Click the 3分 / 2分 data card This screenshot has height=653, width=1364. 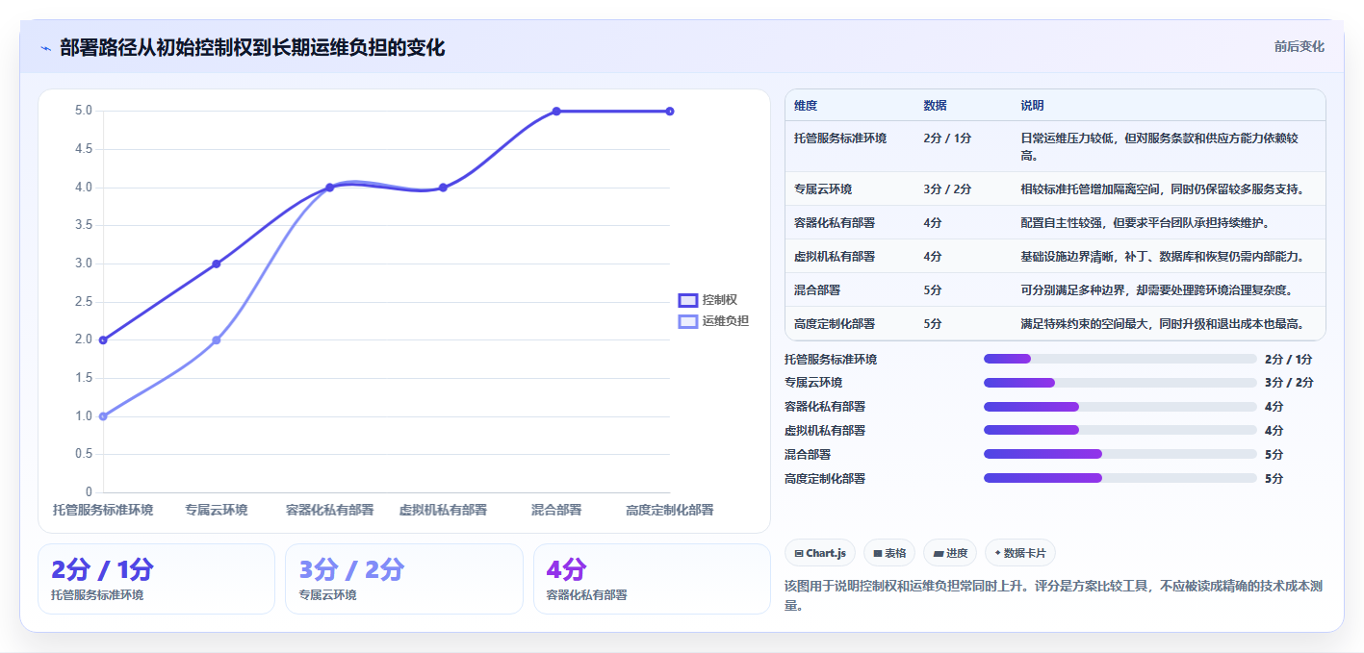(404, 579)
